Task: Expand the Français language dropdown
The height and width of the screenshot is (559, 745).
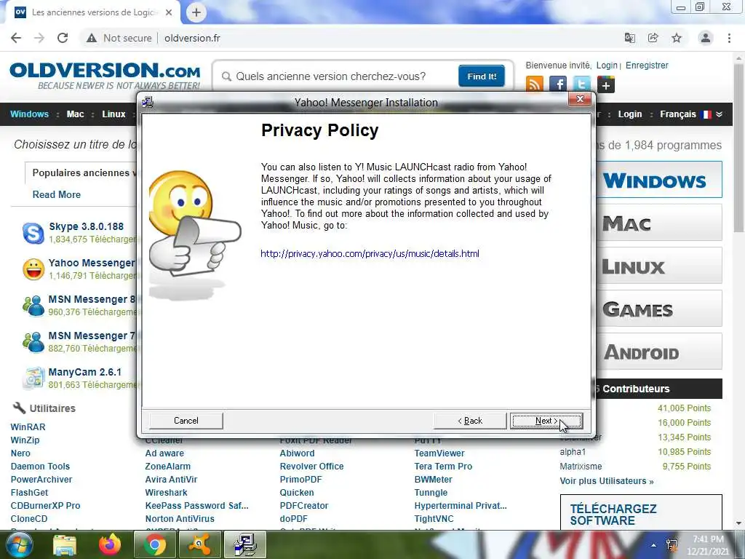Action: pos(691,114)
